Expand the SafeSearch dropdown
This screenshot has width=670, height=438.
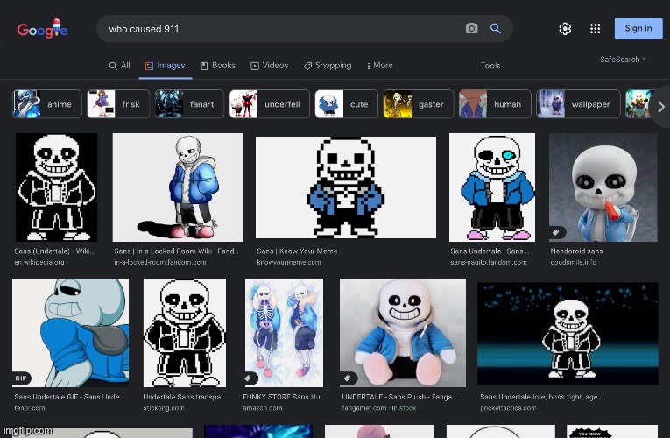pyautogui.click(x=623, y=60)
